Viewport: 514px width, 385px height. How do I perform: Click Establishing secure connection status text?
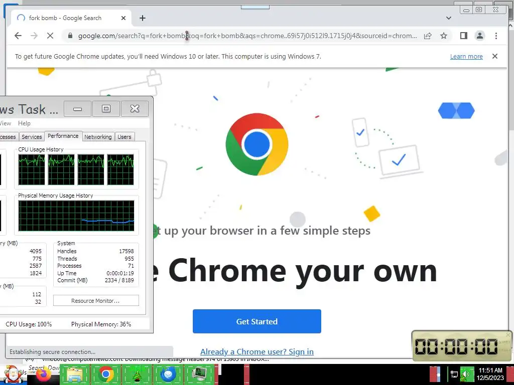tap(52, 352)
